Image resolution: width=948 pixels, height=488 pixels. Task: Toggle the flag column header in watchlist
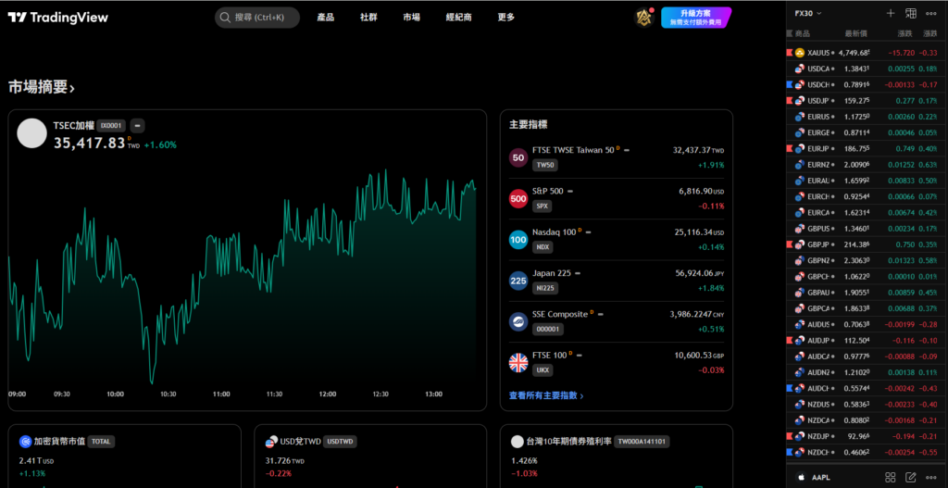tap(789, 33)
